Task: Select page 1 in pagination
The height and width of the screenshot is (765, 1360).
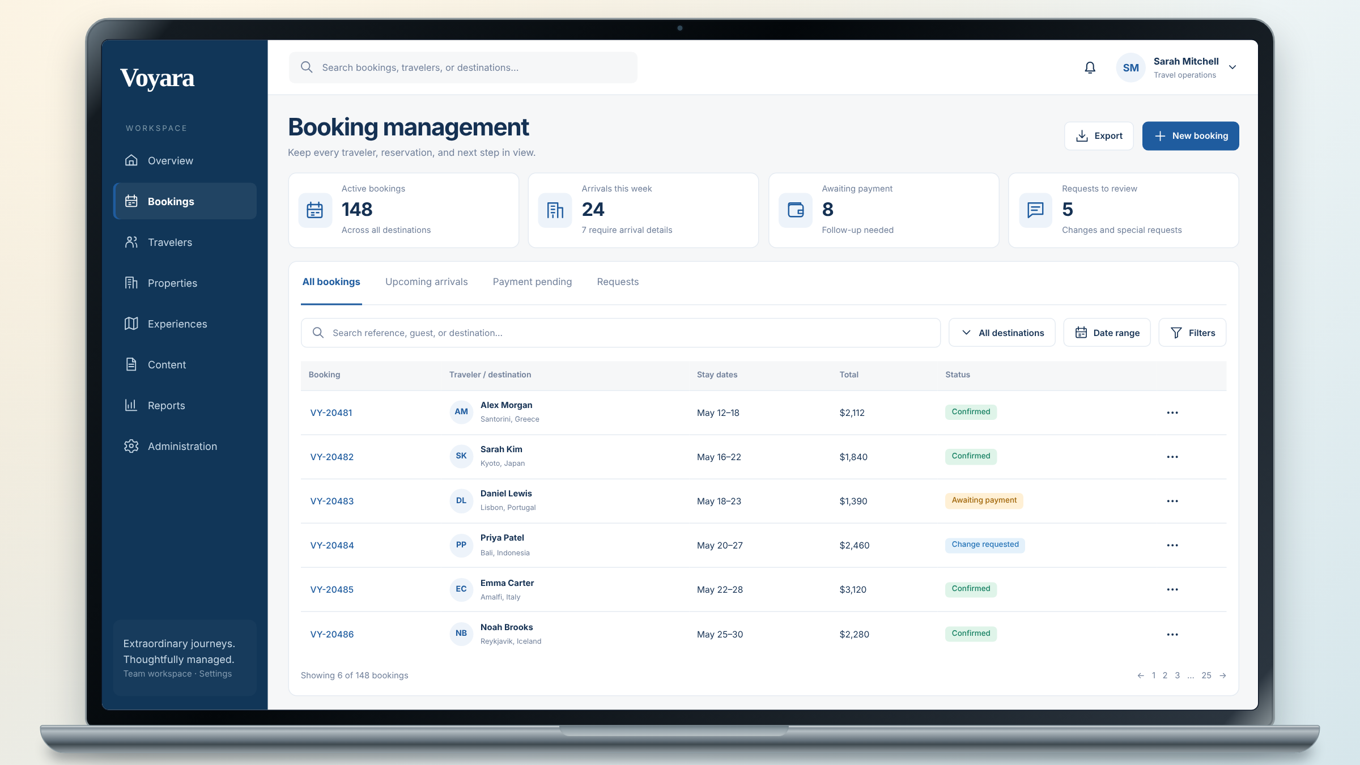Action: (1154, 675)
